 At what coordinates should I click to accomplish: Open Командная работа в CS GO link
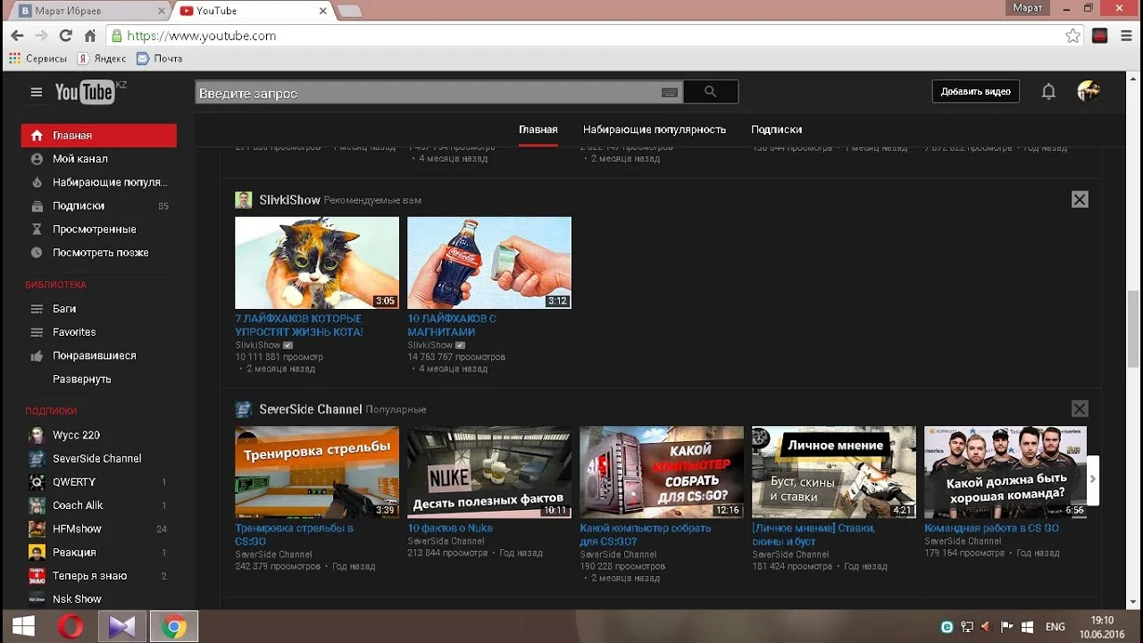click(x=991, y=528)
